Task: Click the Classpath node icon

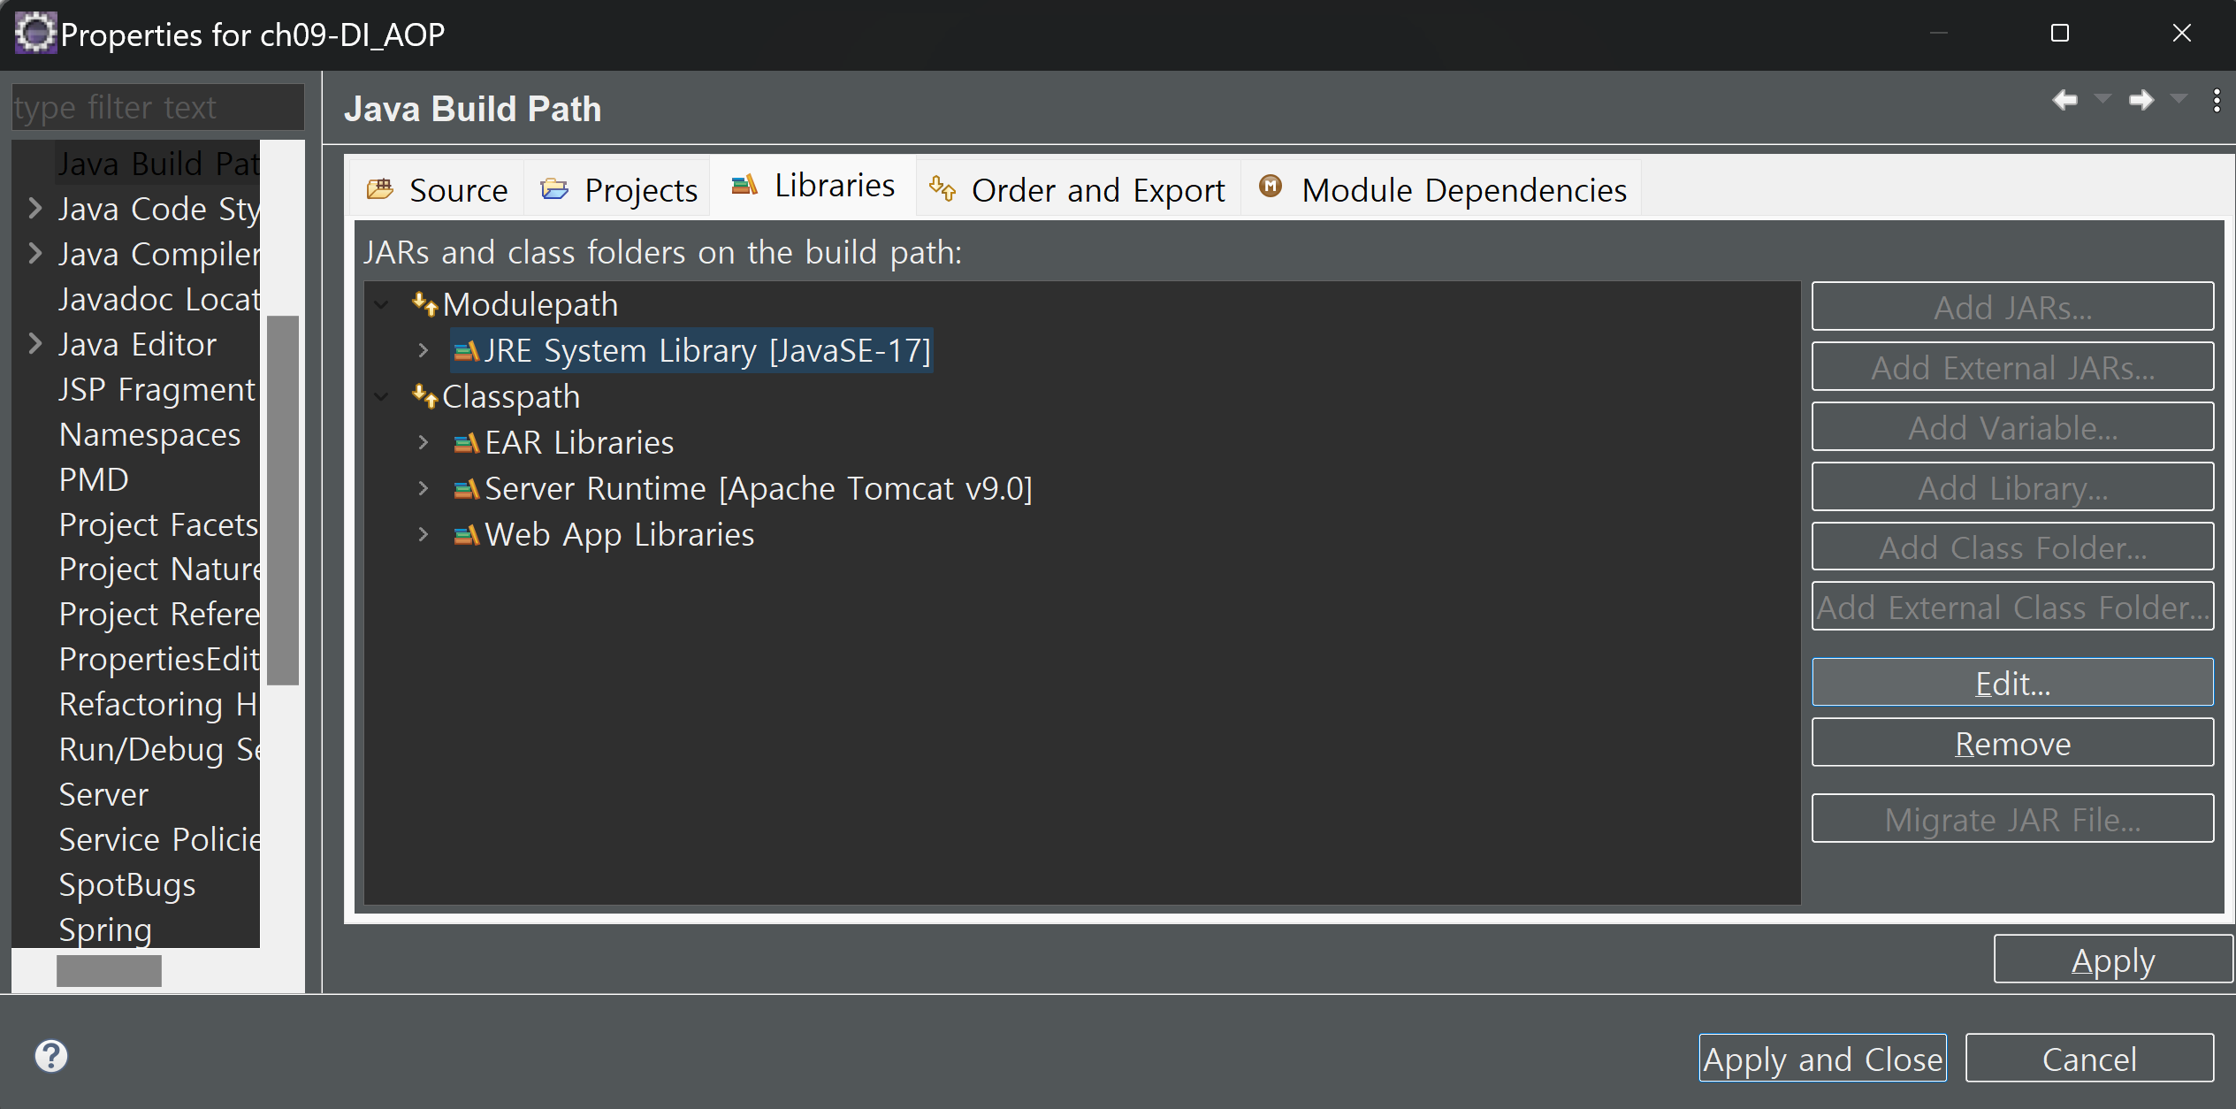Action: (x=424, y=396)
